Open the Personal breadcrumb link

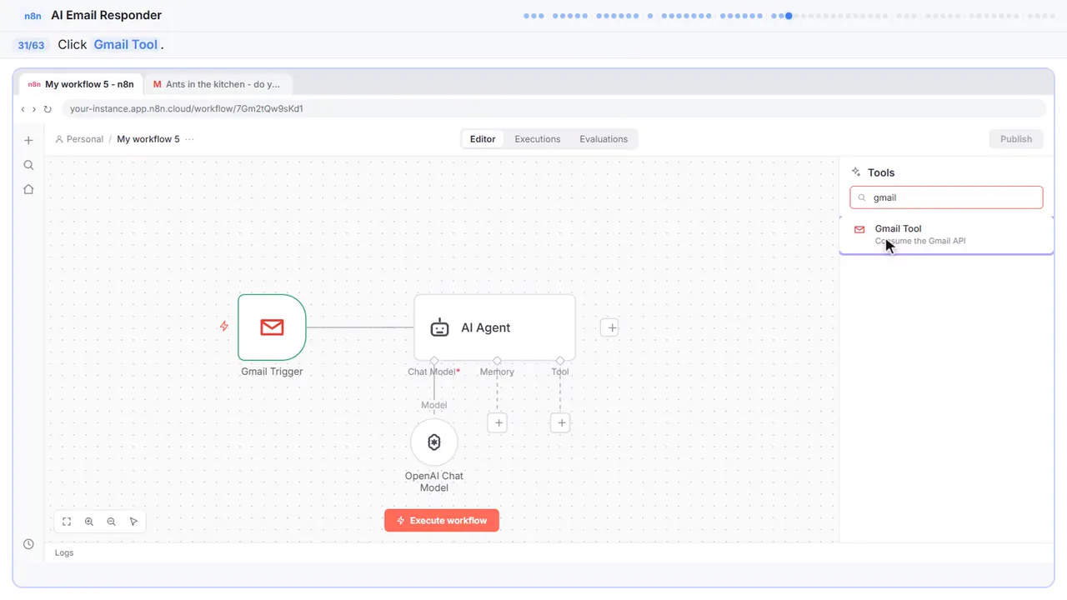pos(79,139)
